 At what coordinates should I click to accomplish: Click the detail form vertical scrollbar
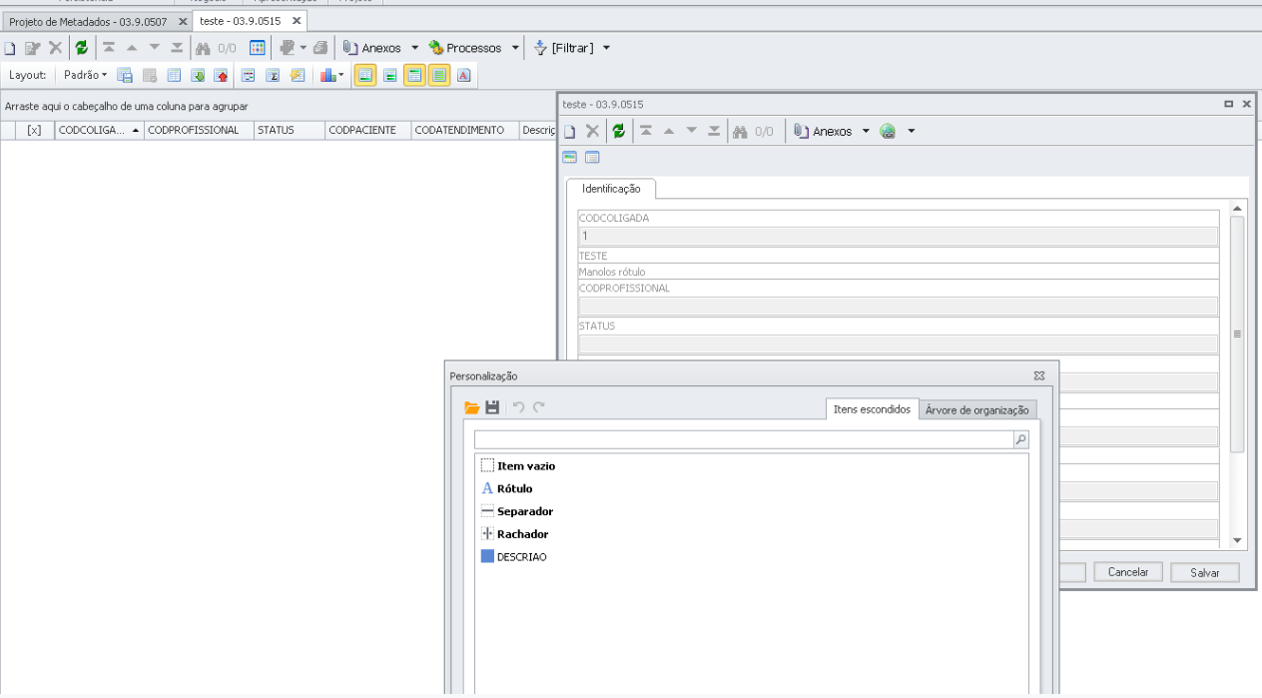[1238, 335]
